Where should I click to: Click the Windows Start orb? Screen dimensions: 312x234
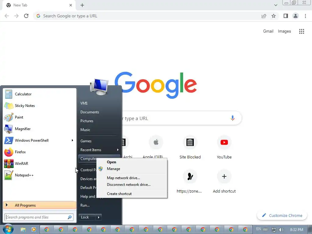click(x=8, y=229)
